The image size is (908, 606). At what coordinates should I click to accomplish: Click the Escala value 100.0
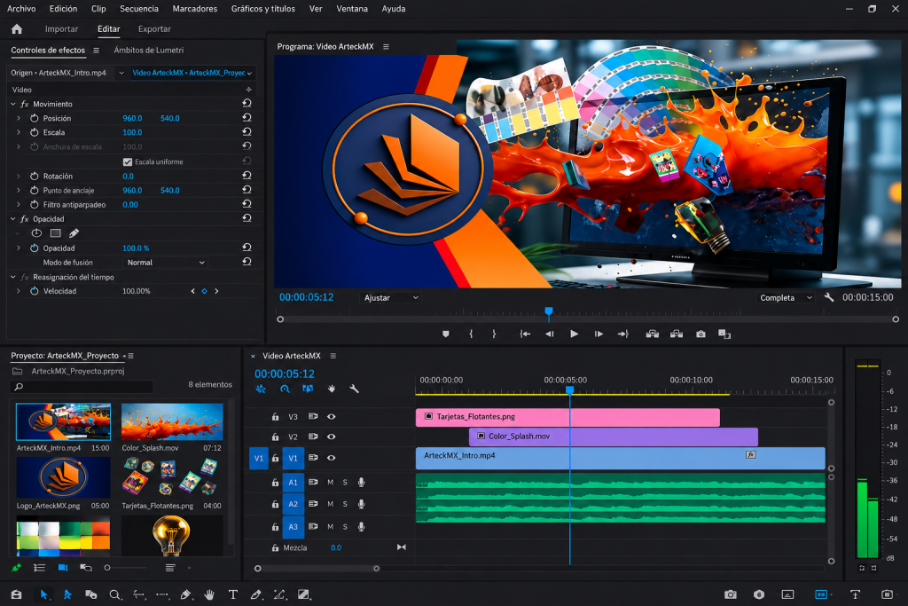[x=132, y=132]
